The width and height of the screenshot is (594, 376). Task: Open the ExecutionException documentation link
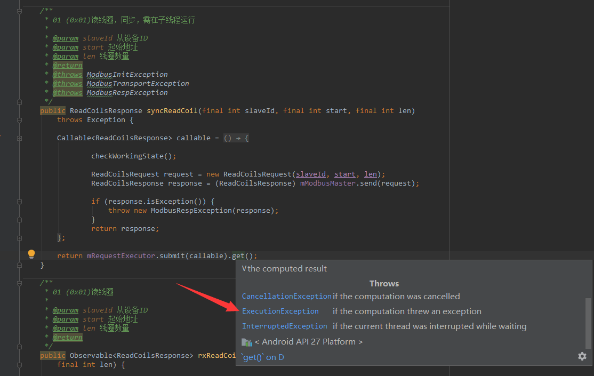pos(280,311)
